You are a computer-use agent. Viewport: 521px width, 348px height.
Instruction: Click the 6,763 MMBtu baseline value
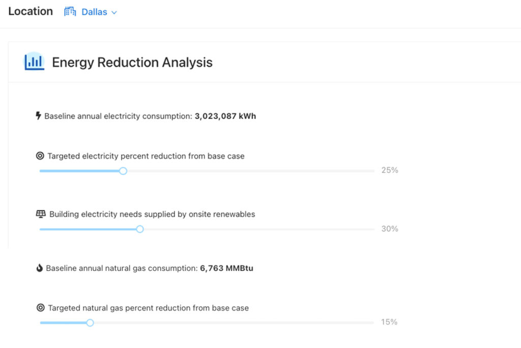[226, 268]
